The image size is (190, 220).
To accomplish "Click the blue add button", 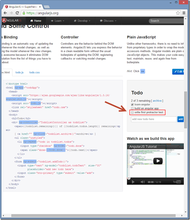I will 181,119.
